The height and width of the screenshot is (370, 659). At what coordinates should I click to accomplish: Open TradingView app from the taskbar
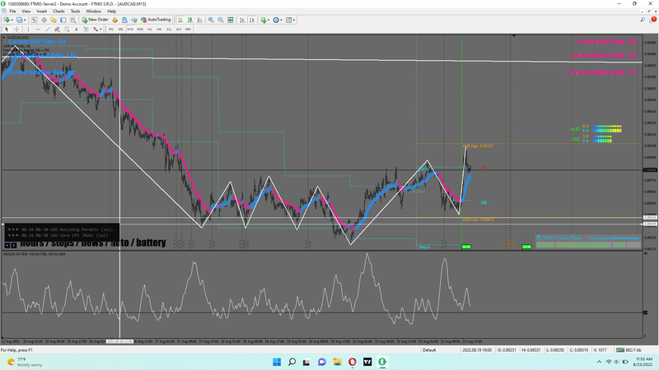coord(367,362)
